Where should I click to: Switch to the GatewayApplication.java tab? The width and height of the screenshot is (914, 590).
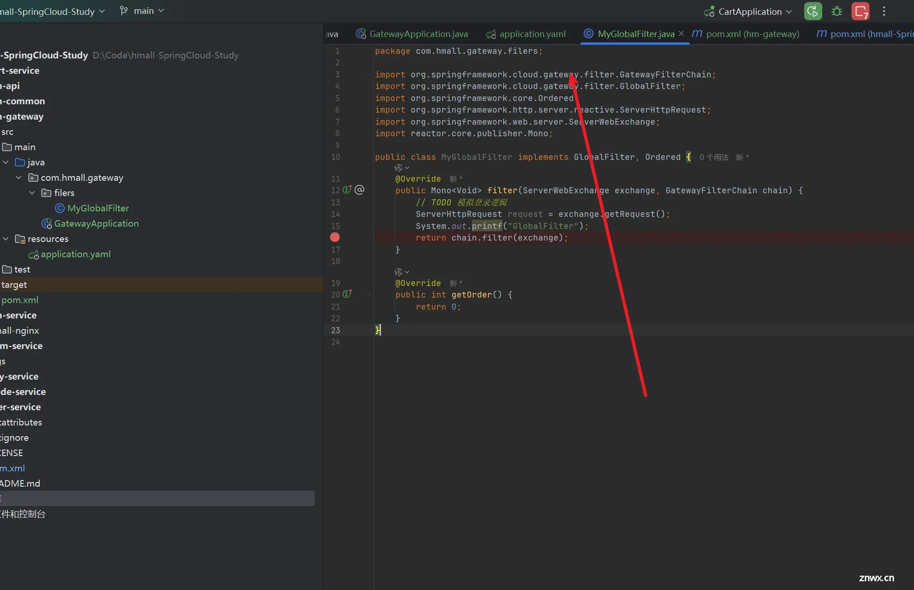coord(412,34)
